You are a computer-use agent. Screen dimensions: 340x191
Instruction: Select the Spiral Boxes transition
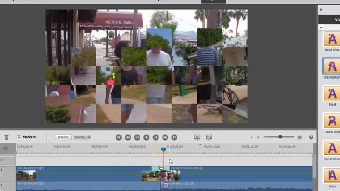click(331, 150)
